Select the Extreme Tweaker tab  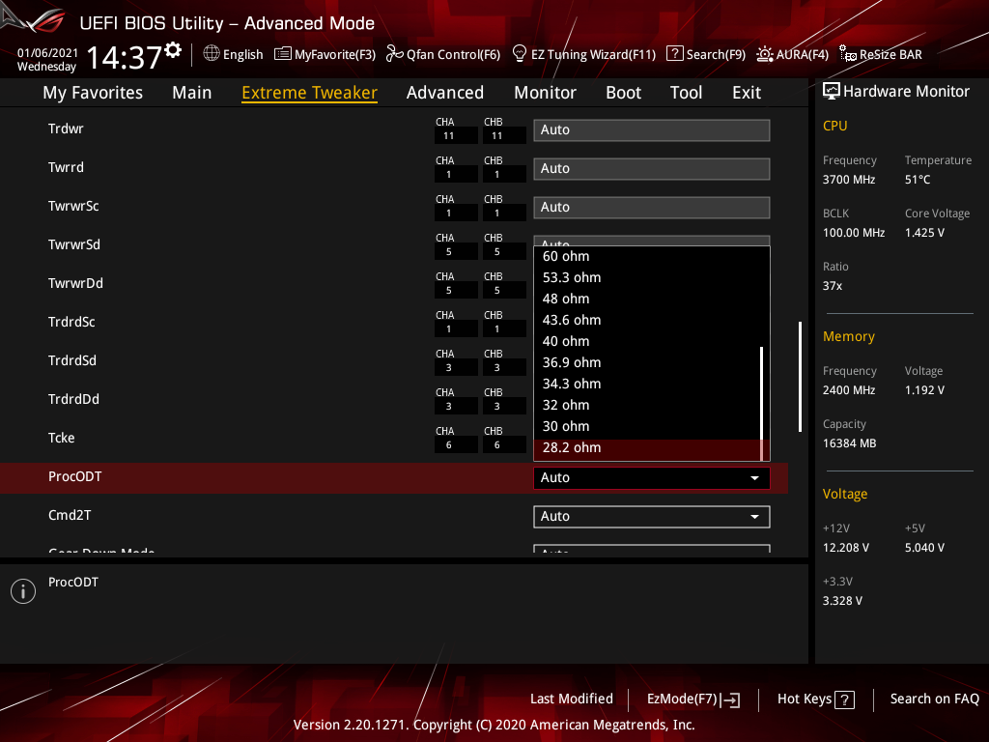tap(309, 93)
